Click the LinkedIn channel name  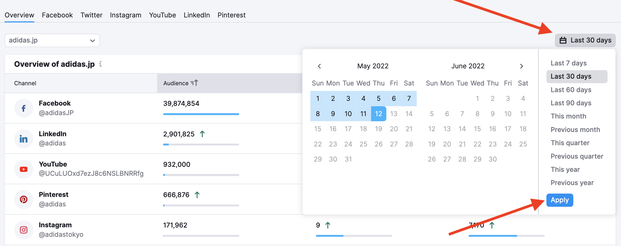[53, 134]
